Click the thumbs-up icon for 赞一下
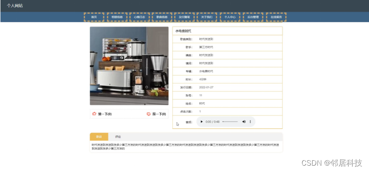Viewport: 369px width, 171px height. [x=95, y=114]
